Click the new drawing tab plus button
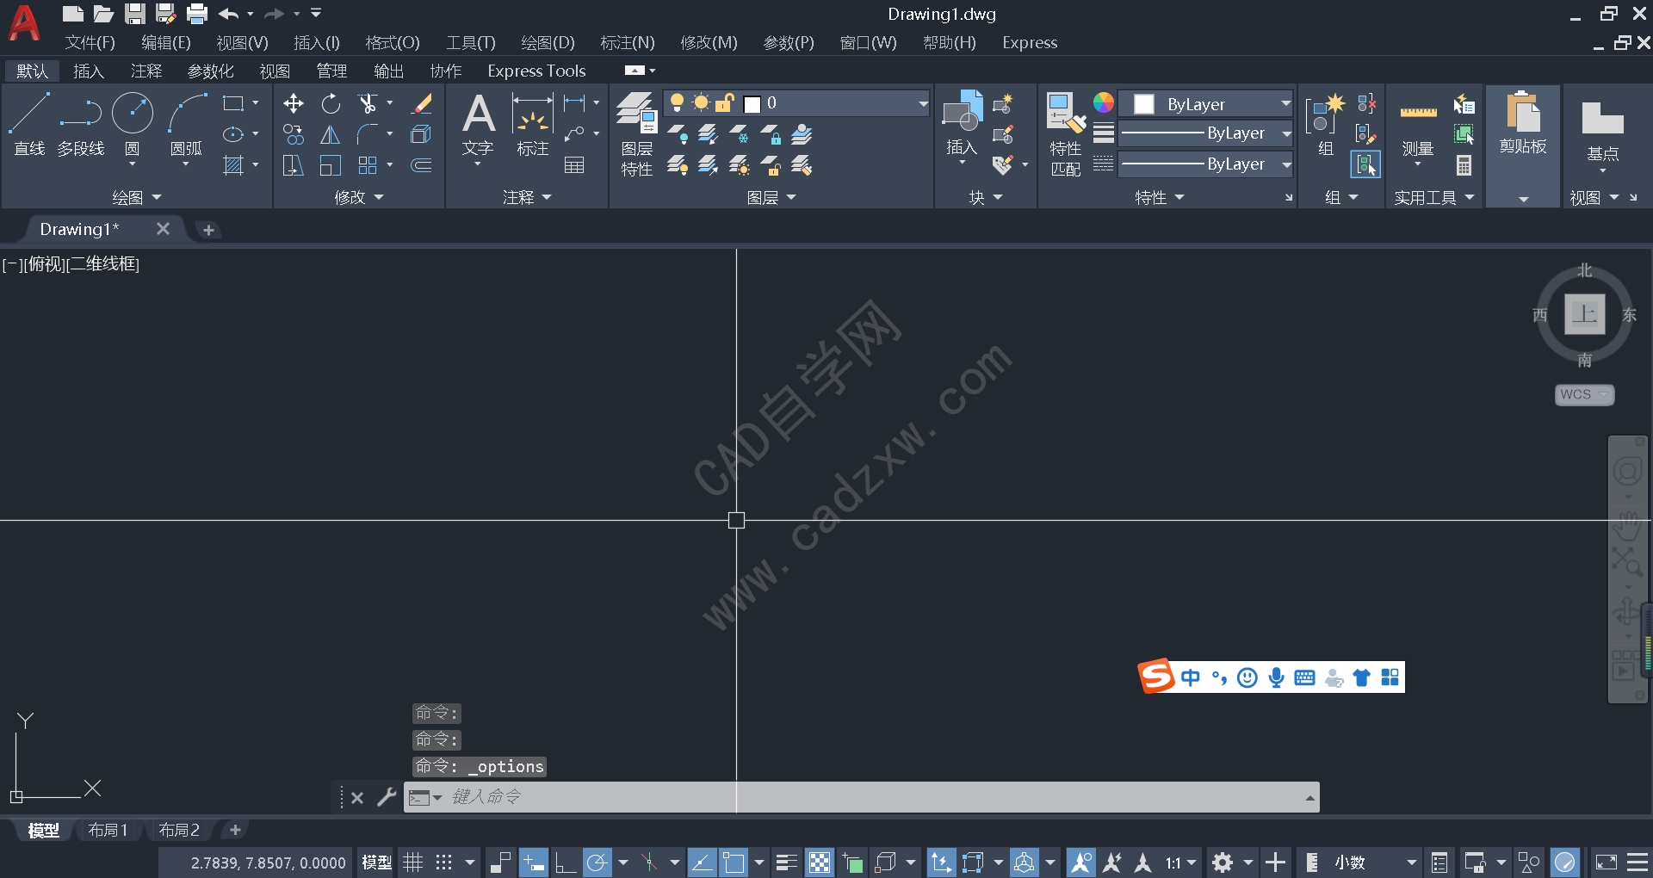Viewport: 1653px width, 878px height. pyautogui.click(x=208, y=230)
